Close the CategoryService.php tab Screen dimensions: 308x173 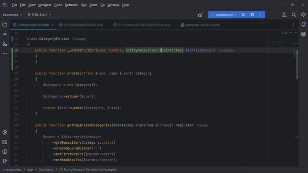[52, 25]
